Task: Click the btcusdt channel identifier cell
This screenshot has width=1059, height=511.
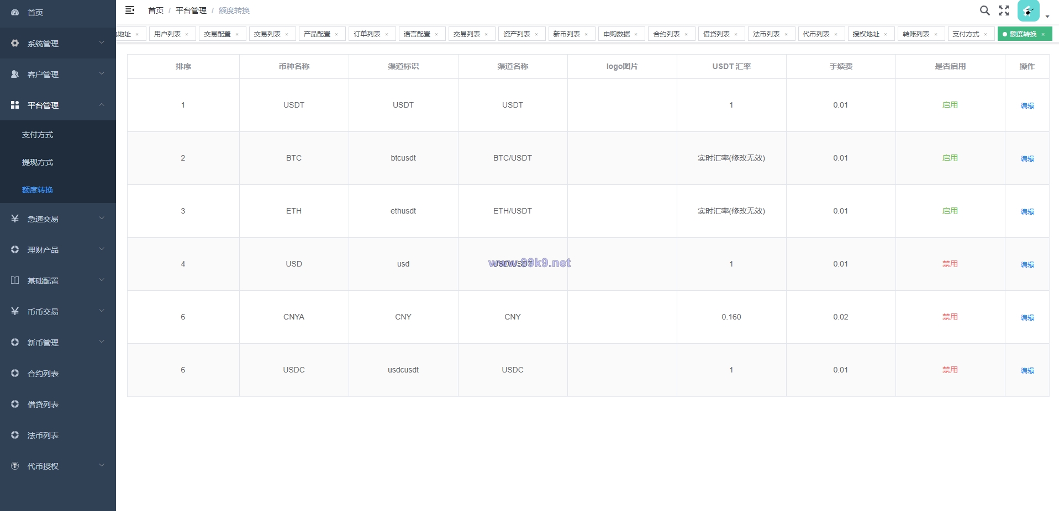Action: tap(403, 158)
